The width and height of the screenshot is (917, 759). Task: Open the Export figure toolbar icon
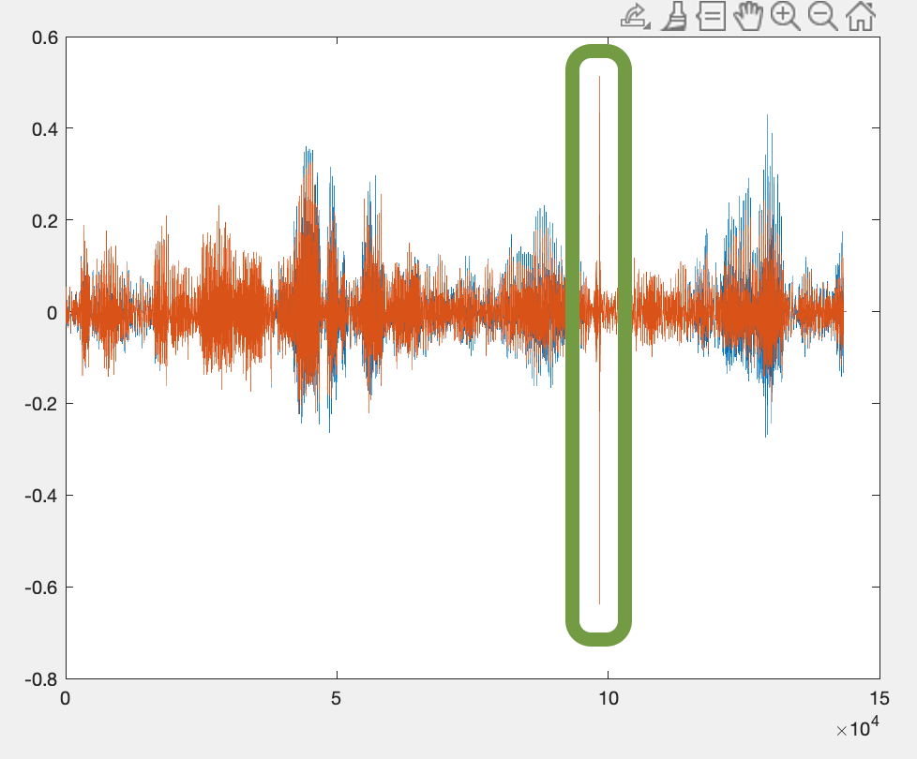coord(635,16)
